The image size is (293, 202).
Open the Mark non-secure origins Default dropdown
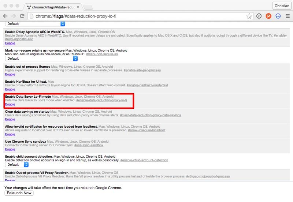click(x=41, y=59)
